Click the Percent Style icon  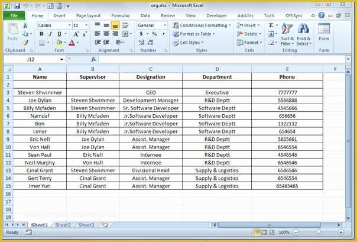tap(154, 34)
